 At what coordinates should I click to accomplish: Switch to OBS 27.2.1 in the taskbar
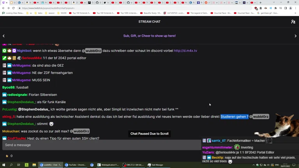[133, 165]
